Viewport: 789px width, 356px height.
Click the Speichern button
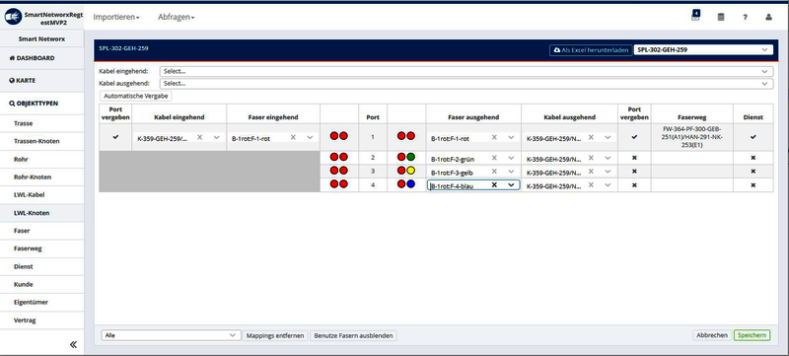[x=752, y=335]
